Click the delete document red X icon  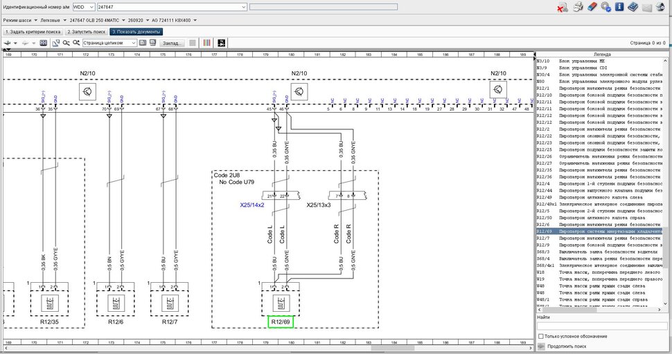[563, 7]
